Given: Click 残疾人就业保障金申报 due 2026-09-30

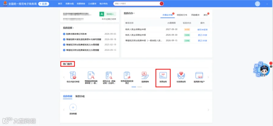Looking at the screenshot, I should point(136,35).
